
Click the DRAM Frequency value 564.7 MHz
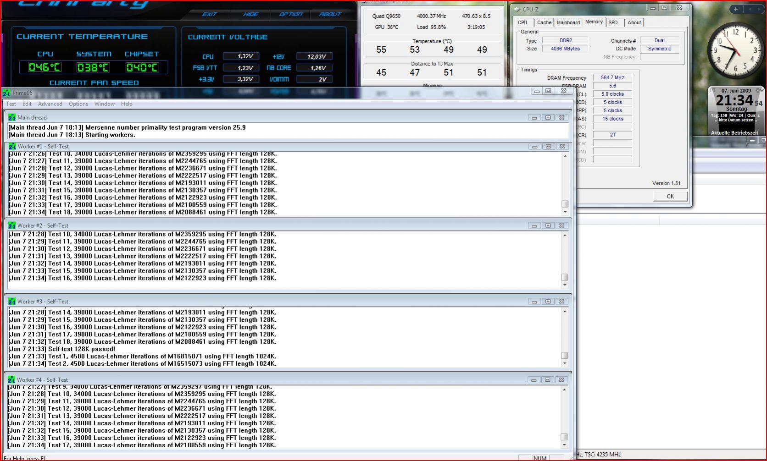612,77
